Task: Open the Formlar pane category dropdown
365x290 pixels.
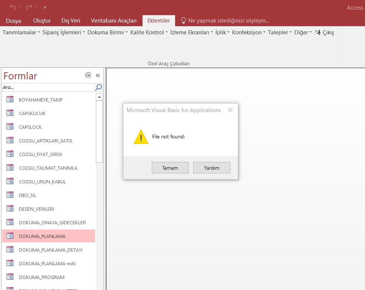Action: (x=88, y=75)
